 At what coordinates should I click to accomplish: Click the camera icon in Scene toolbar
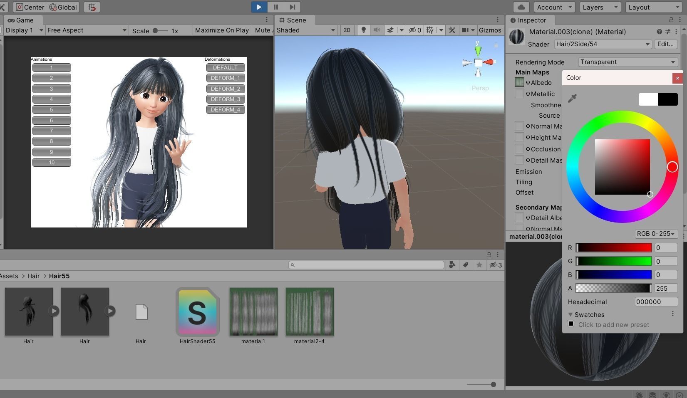465,30
